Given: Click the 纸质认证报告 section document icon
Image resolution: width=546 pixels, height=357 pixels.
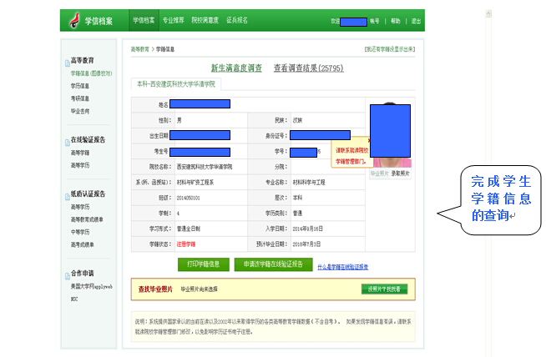Looking at the screenshot, I should coord(68,197).
